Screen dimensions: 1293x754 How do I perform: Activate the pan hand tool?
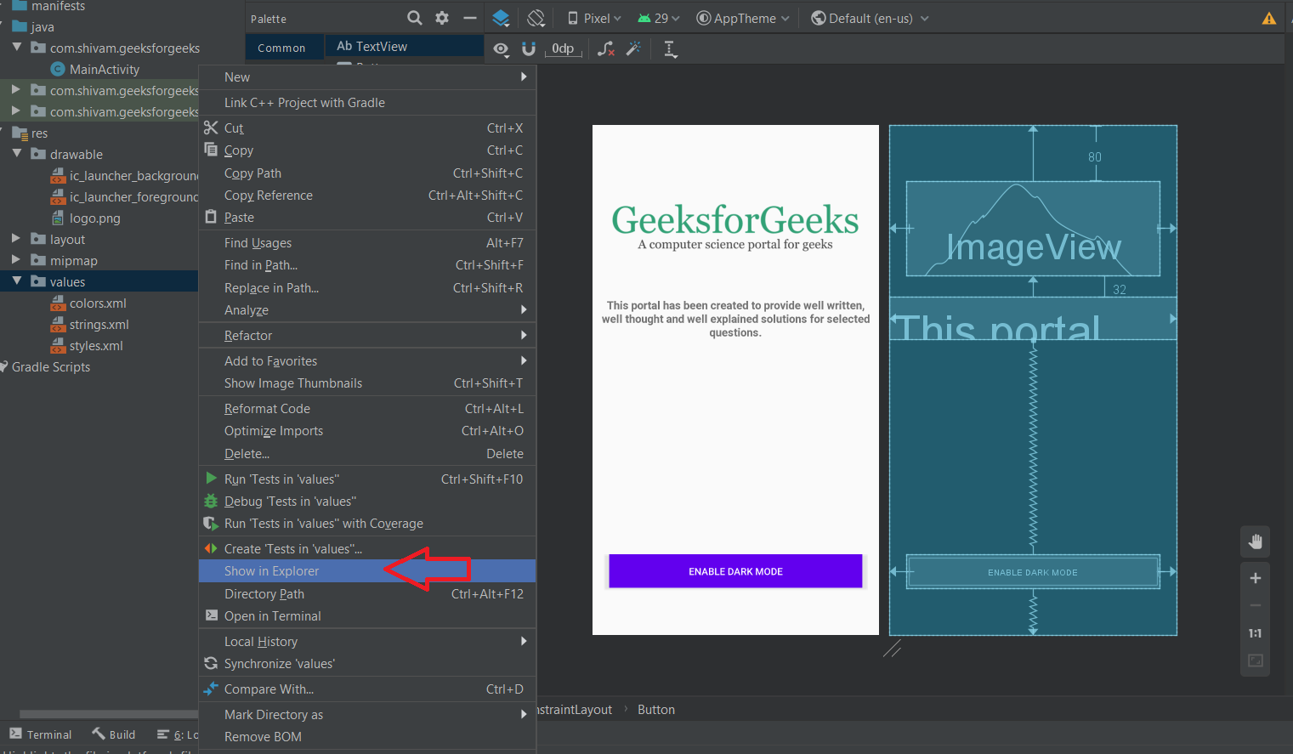[x=1255, y=541]
